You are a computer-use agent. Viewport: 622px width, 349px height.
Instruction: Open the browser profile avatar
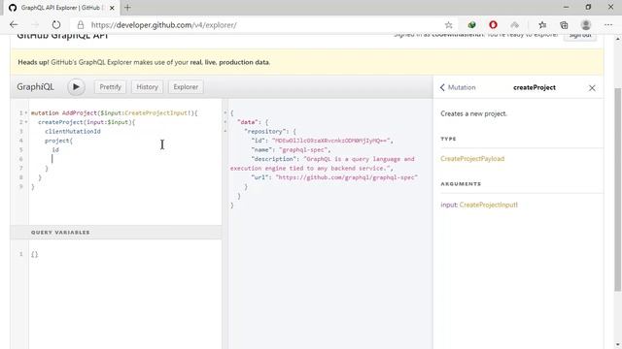pyautogui.click(x=585, y=25)
